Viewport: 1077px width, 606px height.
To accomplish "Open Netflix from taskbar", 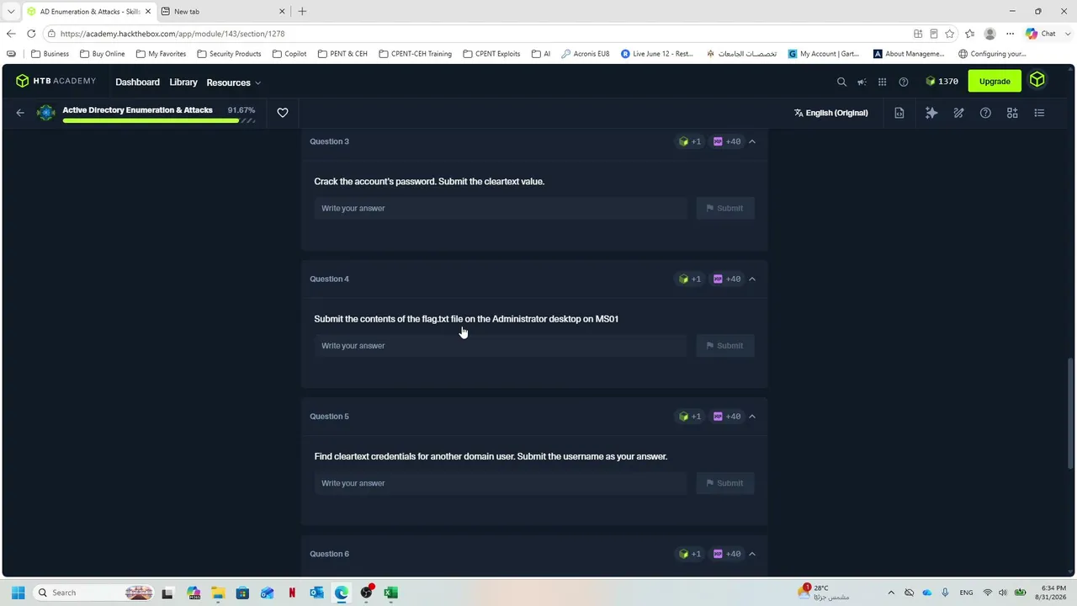I will click(x=292, y=593).
